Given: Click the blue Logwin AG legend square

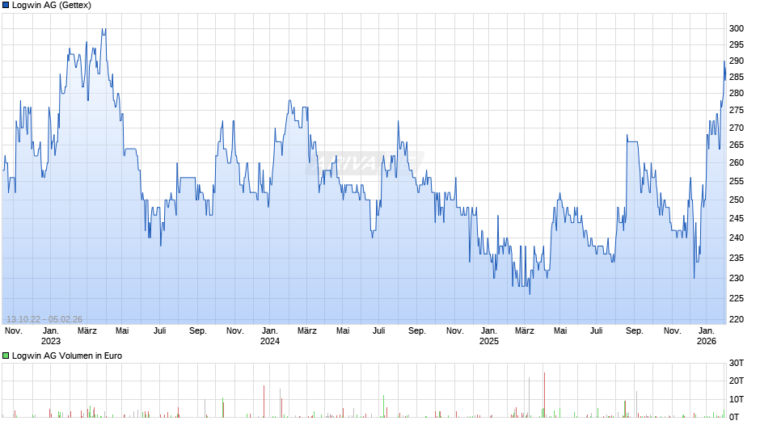Looking at the screenshot, I should click(6, 6).
